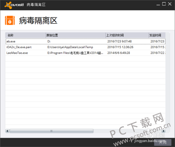The image size is (175, 147).
Task: Click the left scroll arrow
Action: tap(7, 131)
